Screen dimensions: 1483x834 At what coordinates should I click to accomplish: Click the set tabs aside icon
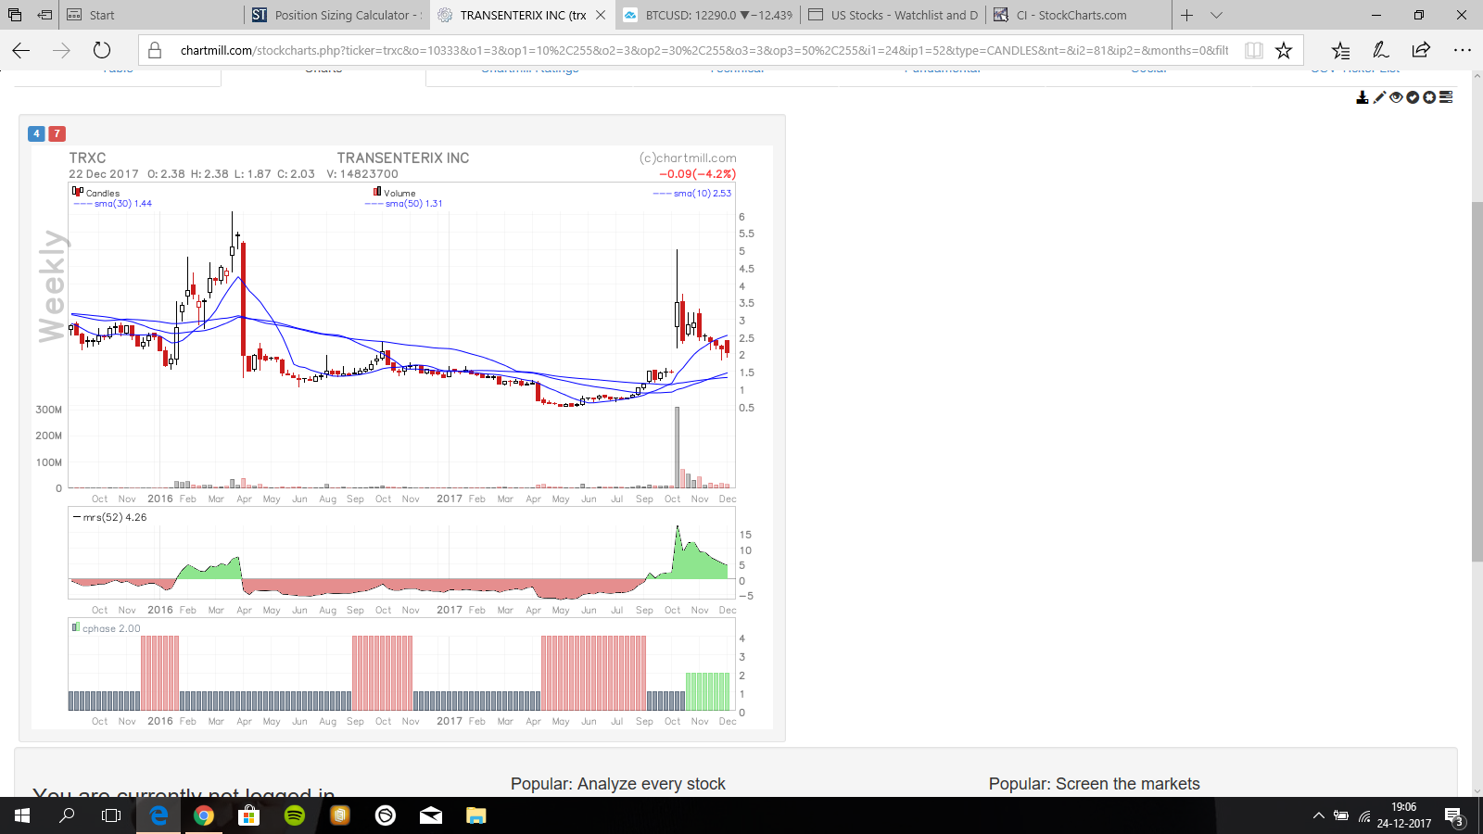(44, 15)
